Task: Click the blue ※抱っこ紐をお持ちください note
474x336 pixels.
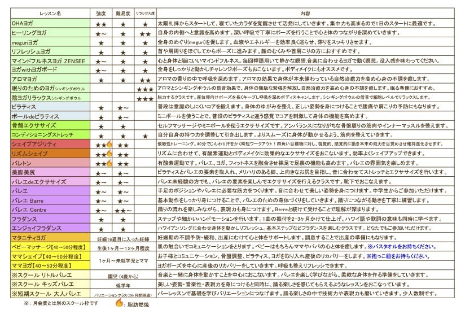Action: point(398,256)
